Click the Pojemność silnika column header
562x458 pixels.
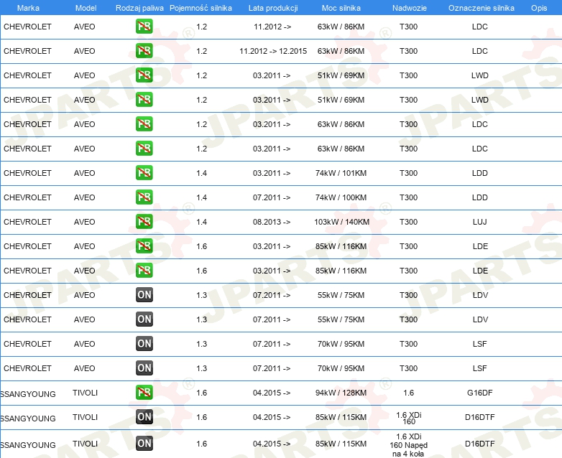(201, 8)
